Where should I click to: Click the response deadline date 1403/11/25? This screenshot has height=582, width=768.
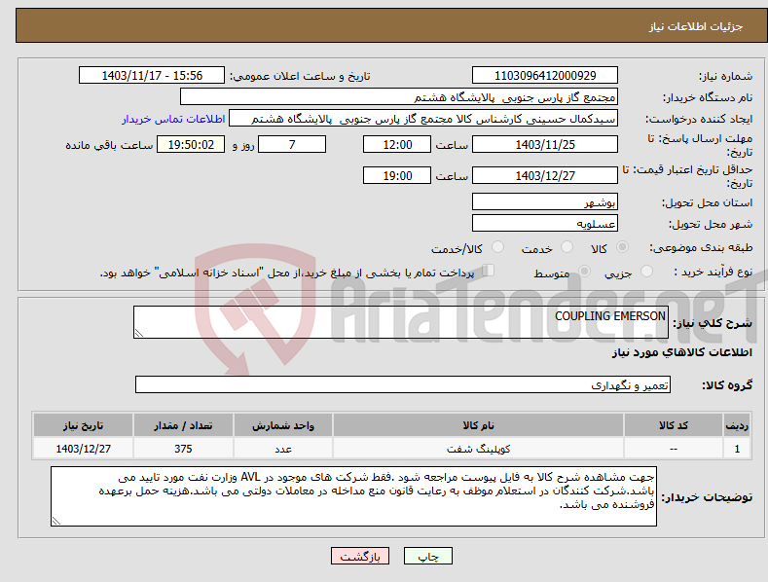(x=545, y=144)
